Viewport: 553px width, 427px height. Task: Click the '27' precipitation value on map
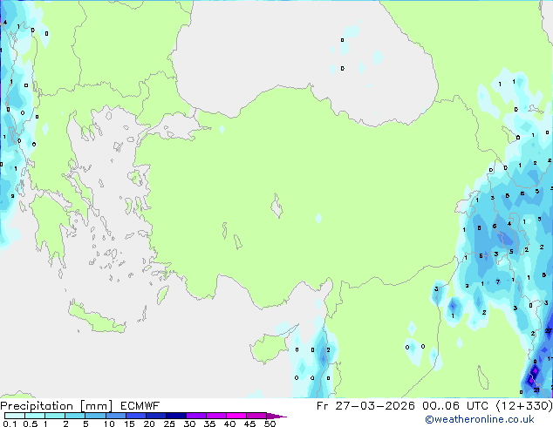pos(548,330)
